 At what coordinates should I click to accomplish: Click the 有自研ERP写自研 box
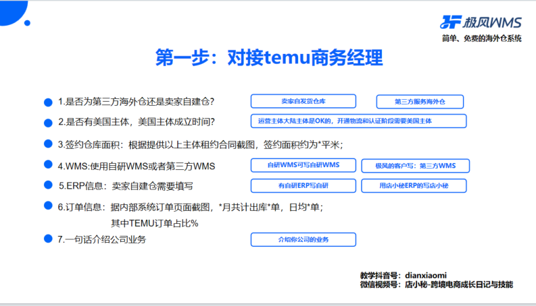303,186
